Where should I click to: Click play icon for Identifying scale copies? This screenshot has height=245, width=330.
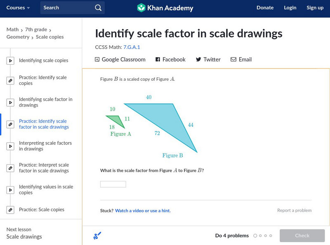(10, 61)
